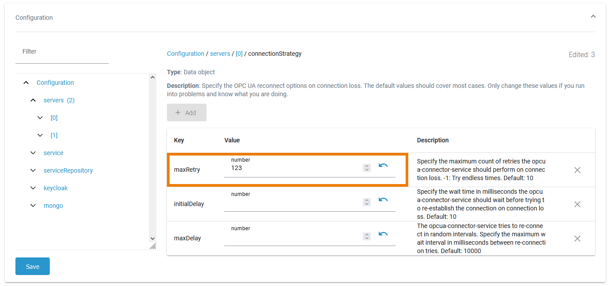
Task: Expand the keycloak tree node
Action: [x=33, y=188]
